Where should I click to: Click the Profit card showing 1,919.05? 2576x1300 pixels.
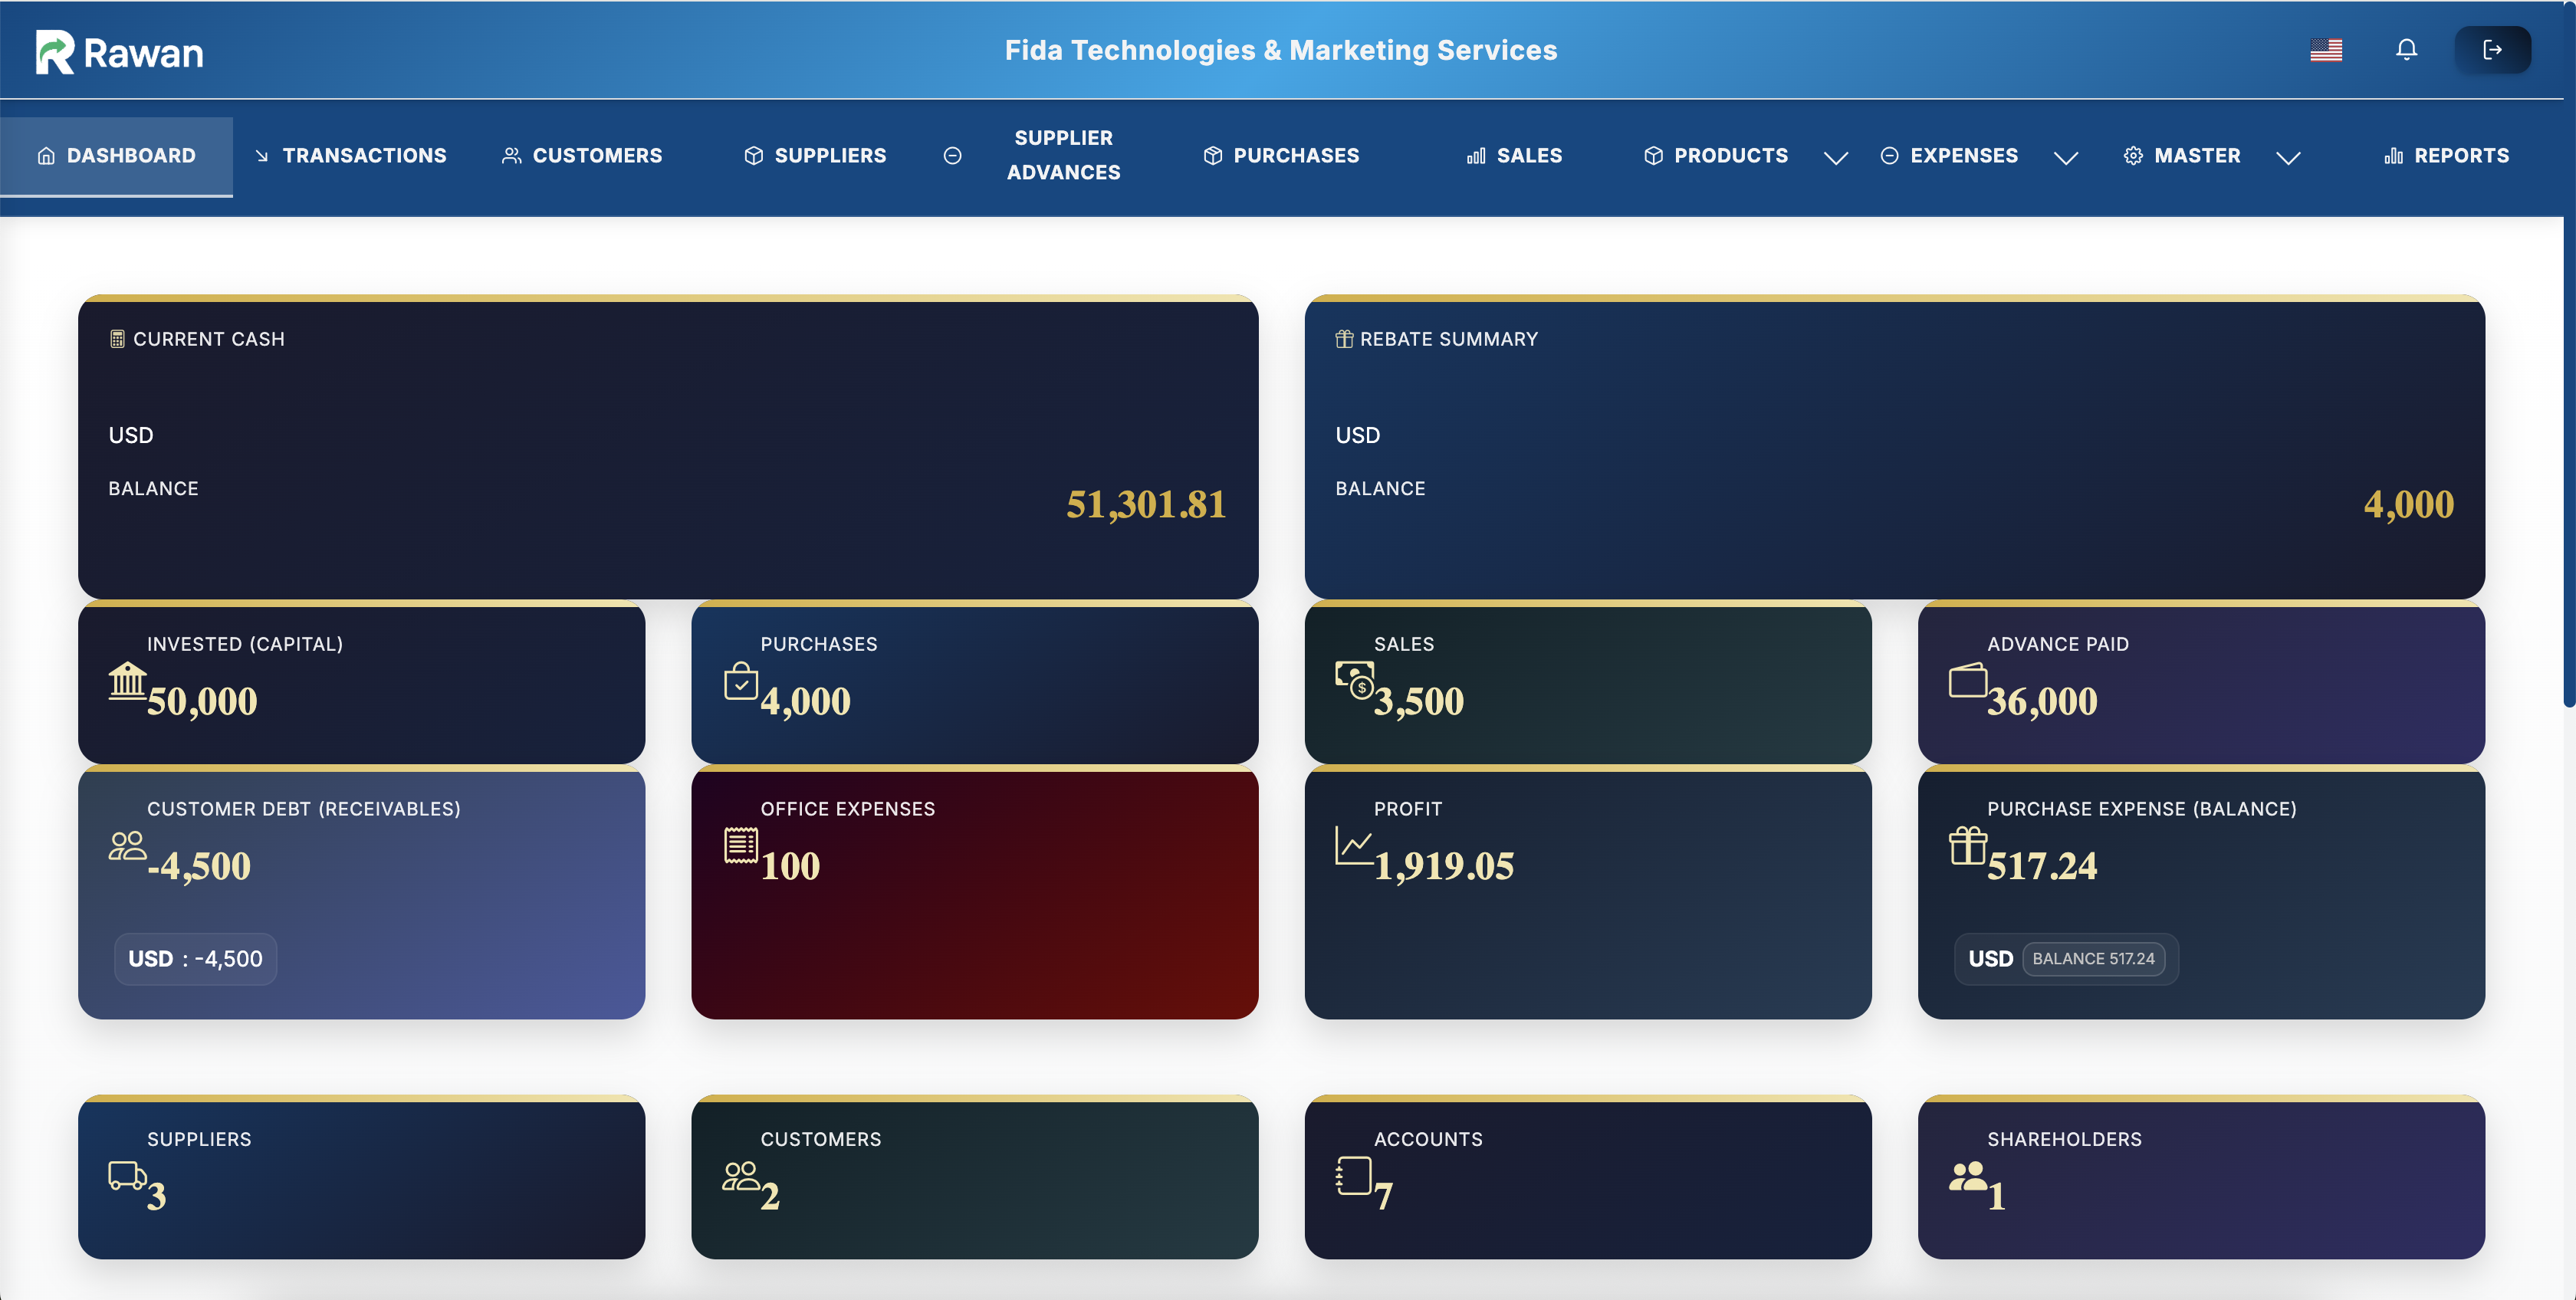click(x=1587, y=895)
